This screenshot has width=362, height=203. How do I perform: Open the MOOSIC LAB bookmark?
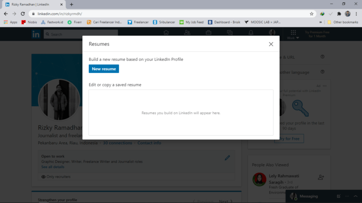coord(262,22)
